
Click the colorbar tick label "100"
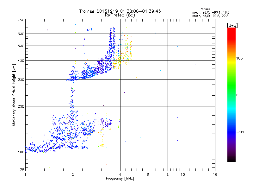(x=239, y=58)
